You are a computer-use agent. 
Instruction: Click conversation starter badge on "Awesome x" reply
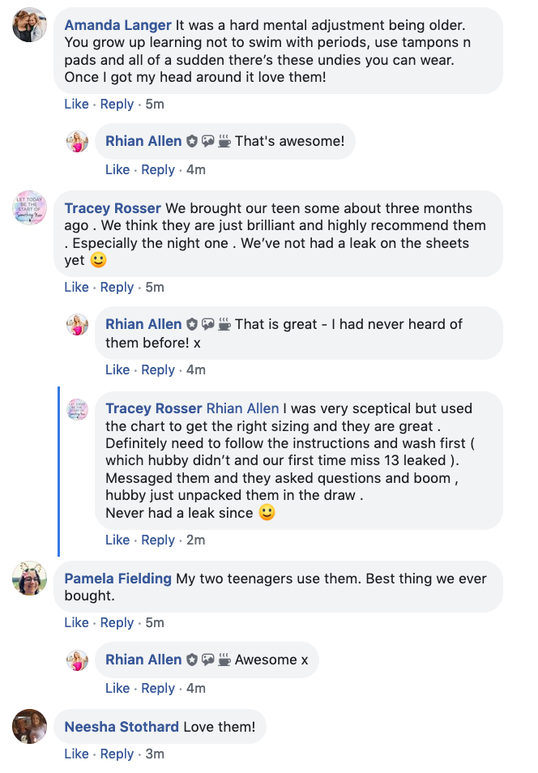click(x=208, y=660)
